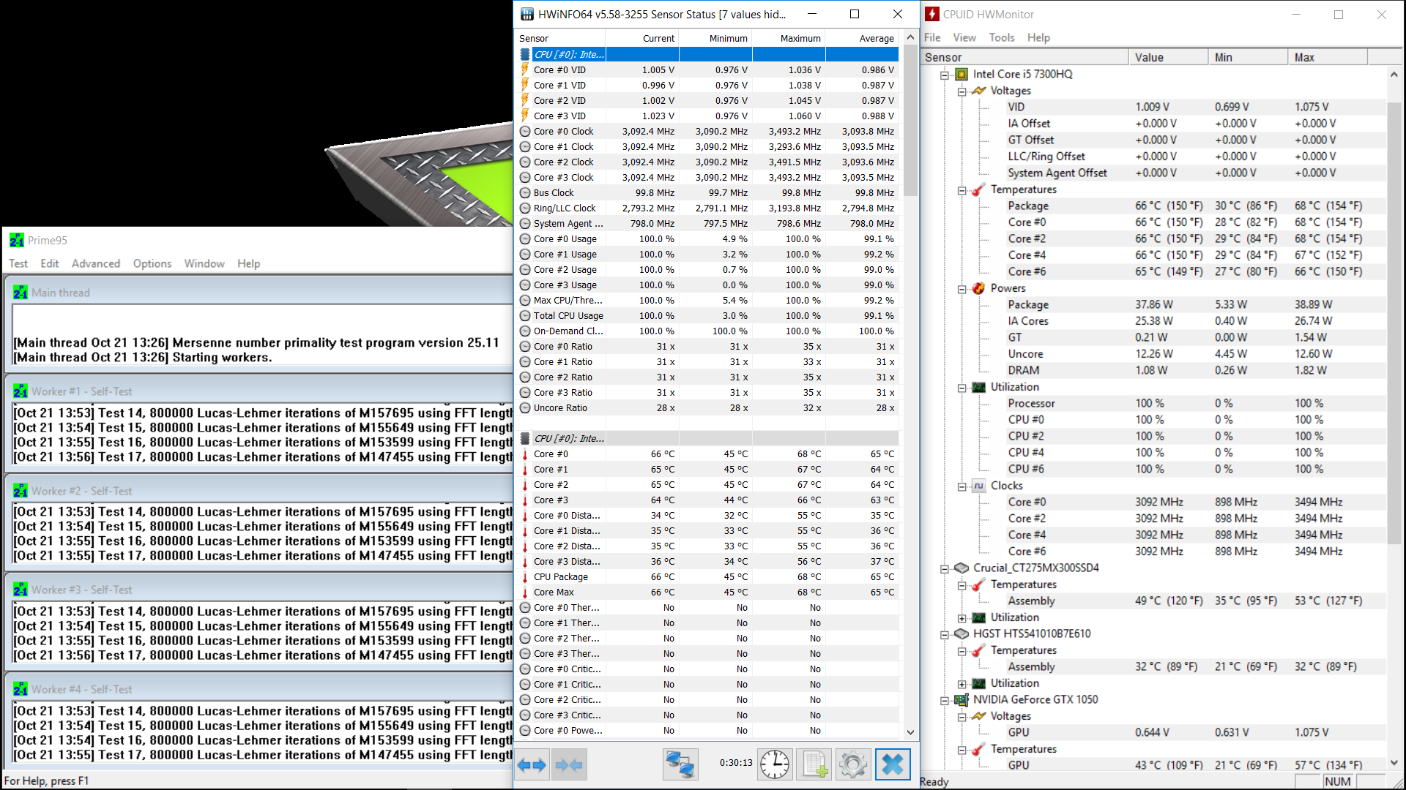The image size is (1406, 790).
Task: Collapse the NVIDIA GeForce GTX 1050 tree node
Action: pos(945,700)
